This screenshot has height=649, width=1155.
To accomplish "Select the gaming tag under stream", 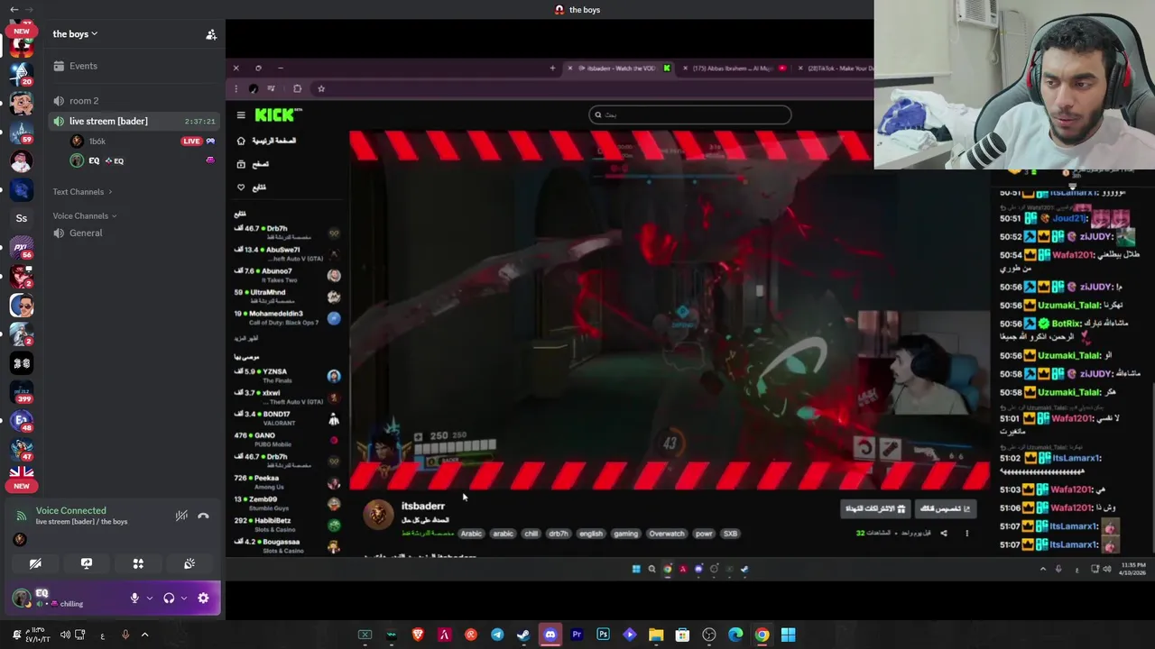I will [x=626, y=534].
